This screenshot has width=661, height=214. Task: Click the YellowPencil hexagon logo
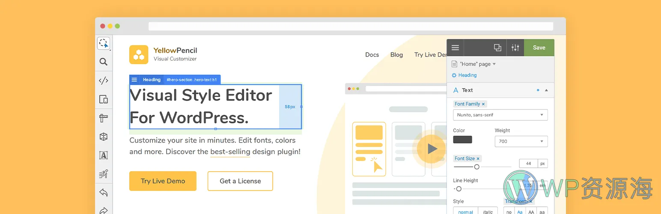coord(139,55)
